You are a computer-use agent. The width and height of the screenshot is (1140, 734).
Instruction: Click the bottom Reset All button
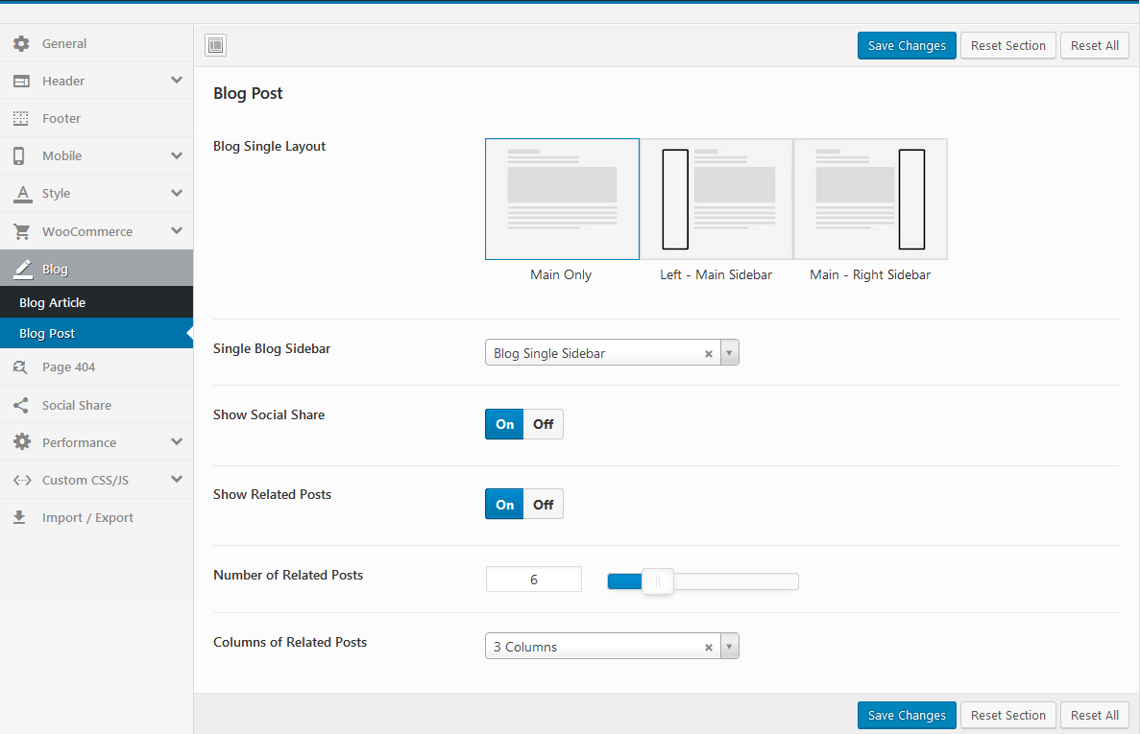1094,715
